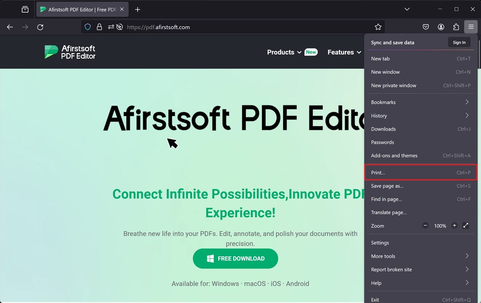Minimize the browser window
This screenshot has height=303, width=481.
440,9
